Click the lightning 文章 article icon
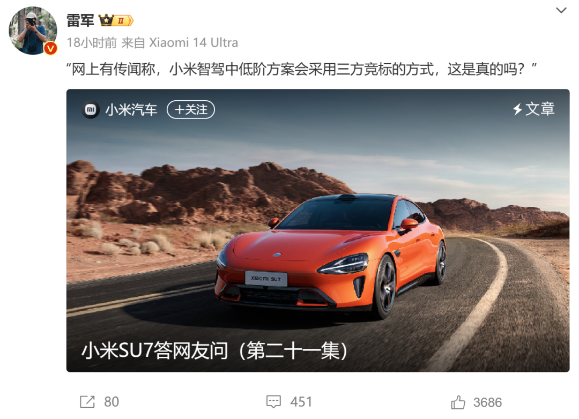The image size is (579, 419). (x=533, y=109)
